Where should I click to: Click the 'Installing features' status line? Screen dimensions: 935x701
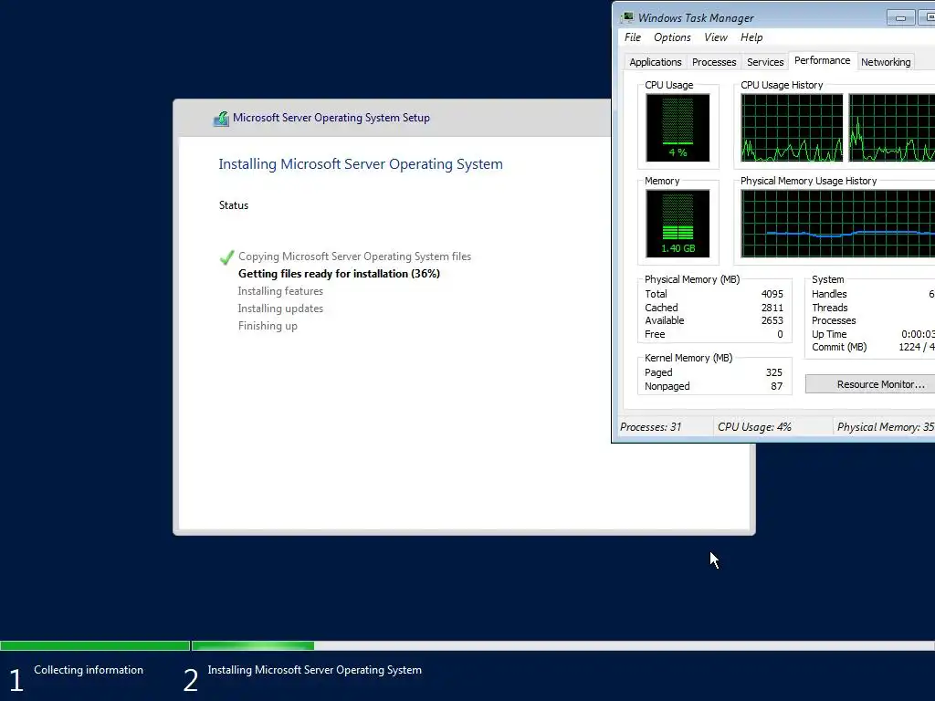[x=280, y=291]
